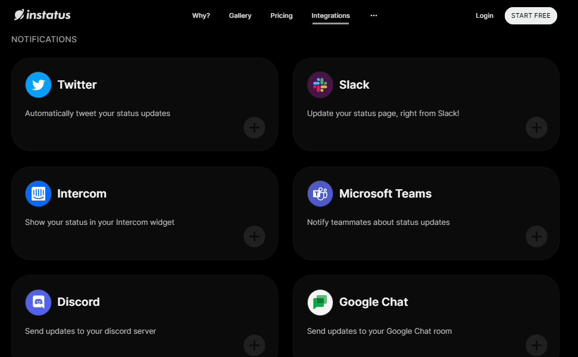Click the Twitter bird logo icon
The width and height of the screenshot is (578, 357).
pyautogui.click(x=38, y=84)
